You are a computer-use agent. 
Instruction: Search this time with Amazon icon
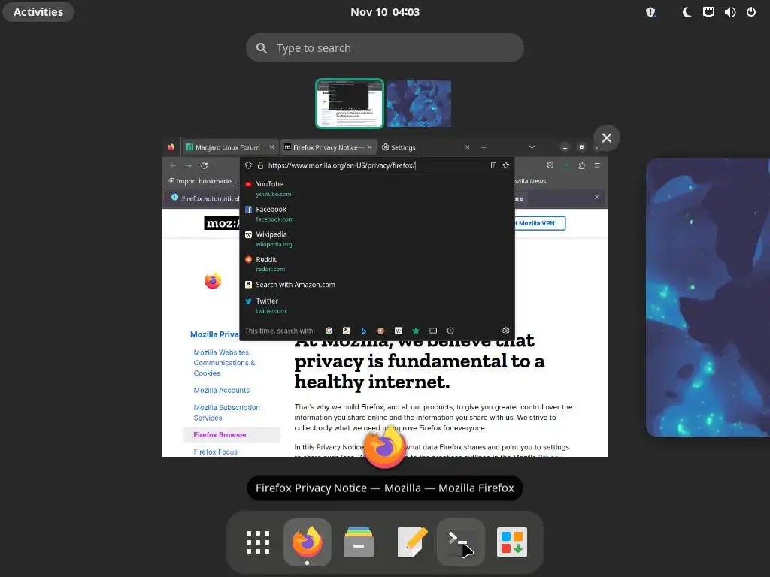[346, 331]
